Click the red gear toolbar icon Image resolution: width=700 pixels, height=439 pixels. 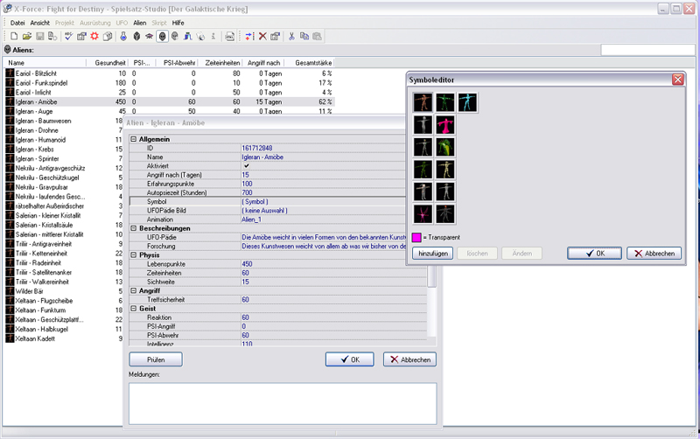coord(94,36)
